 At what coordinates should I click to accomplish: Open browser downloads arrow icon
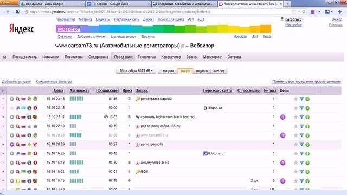(339, 11)
